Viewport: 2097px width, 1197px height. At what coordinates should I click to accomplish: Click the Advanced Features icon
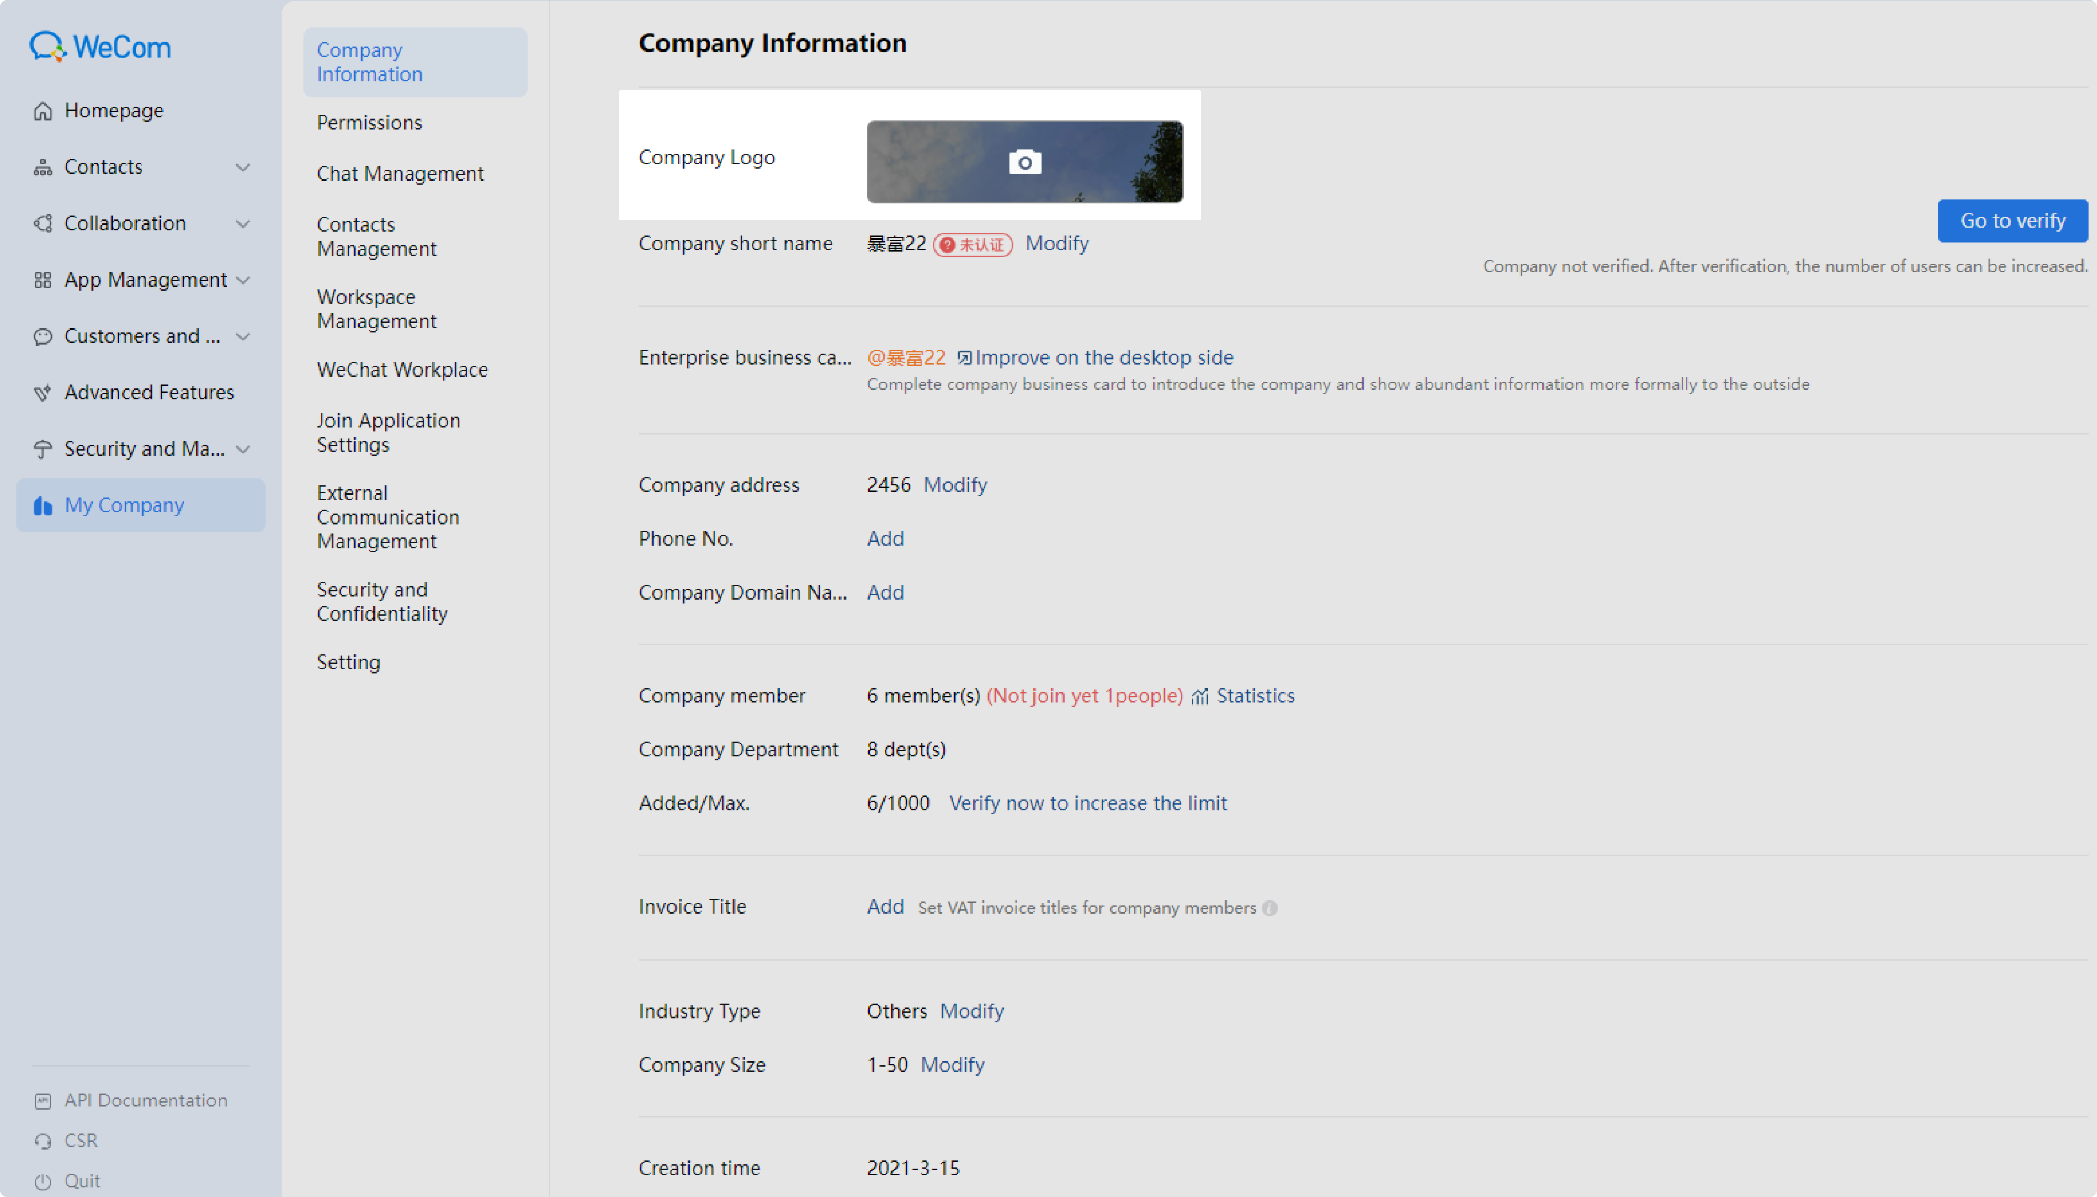[x=43, y=393]
